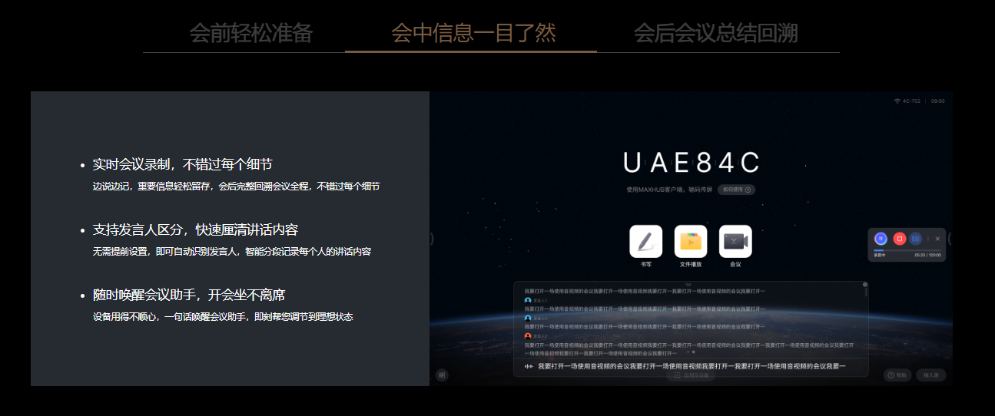Click the transcript panel scrollbar

pyautogui.click(x=866, y=293)
